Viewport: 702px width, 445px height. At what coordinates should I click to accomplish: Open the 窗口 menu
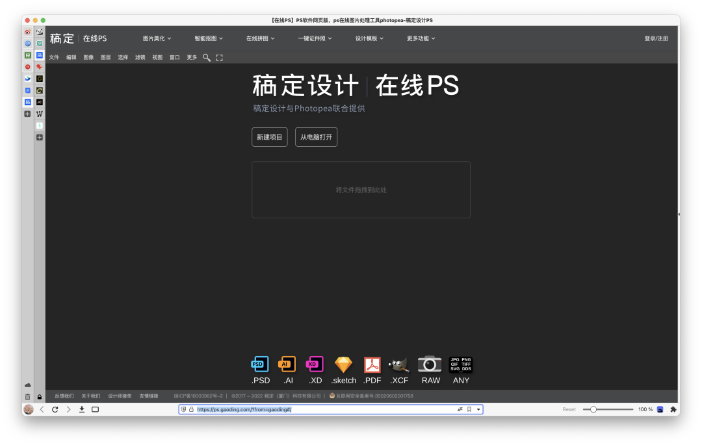coord(175,57)
